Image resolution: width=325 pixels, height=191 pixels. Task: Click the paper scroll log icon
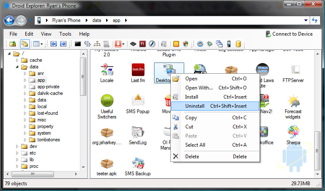(x=106, y=44)
